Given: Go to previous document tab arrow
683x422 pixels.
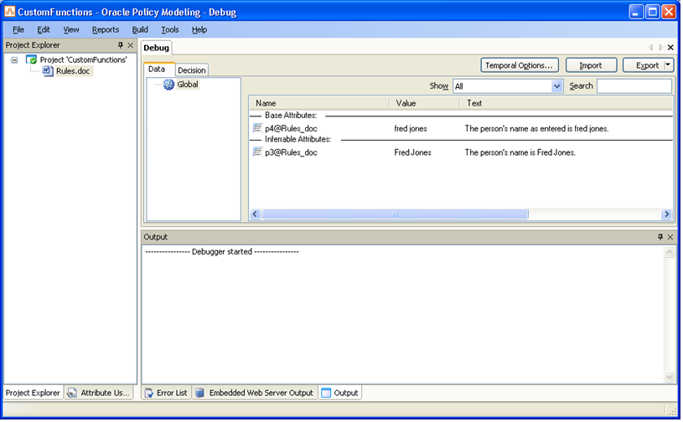Looking at the screenshot, I should [651, 48].
